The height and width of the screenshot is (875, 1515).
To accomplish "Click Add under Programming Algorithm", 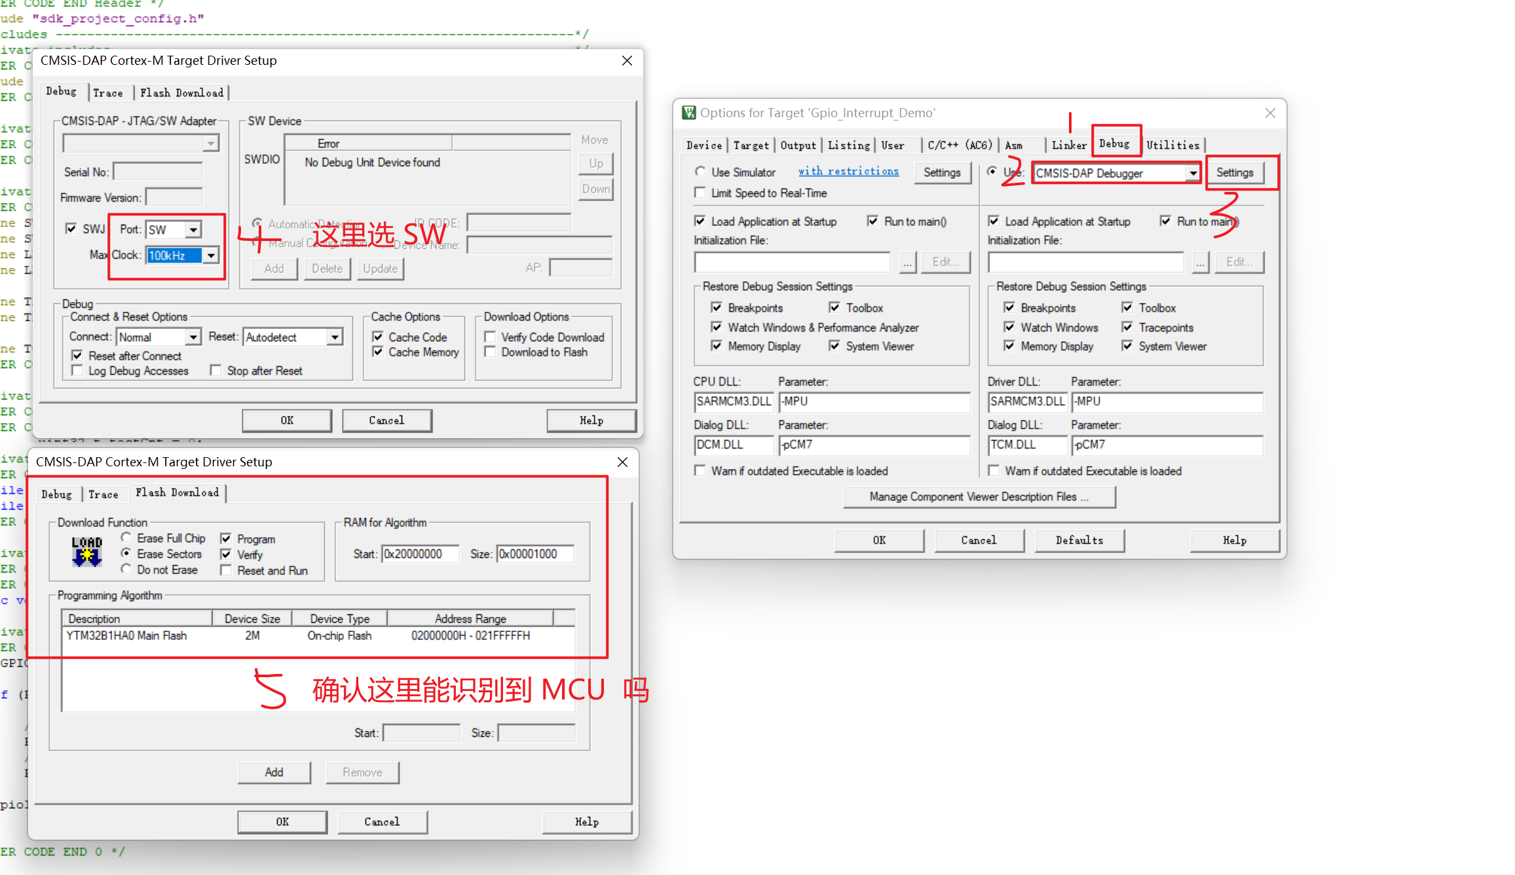I will [x=274, y=772].
